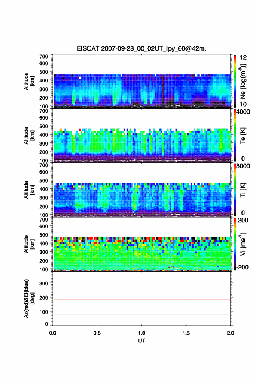Click the -200 label of the Vi scale
Viewport: 253px width, 380px height.
point(243,267)
